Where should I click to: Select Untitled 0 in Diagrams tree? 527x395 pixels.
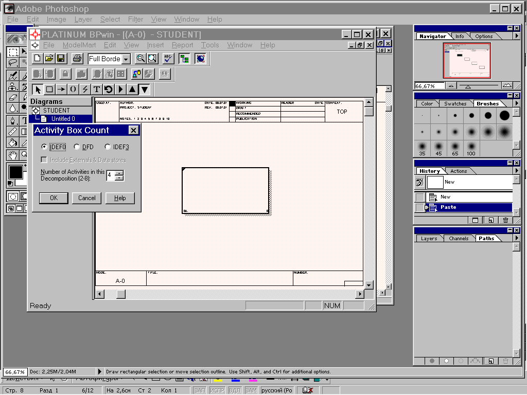click(63, 119)
